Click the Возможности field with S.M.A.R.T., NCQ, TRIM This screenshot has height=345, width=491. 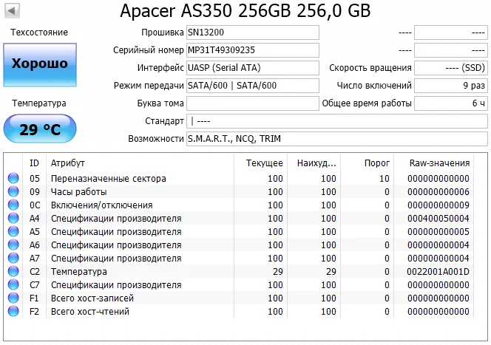click(337, 139)
